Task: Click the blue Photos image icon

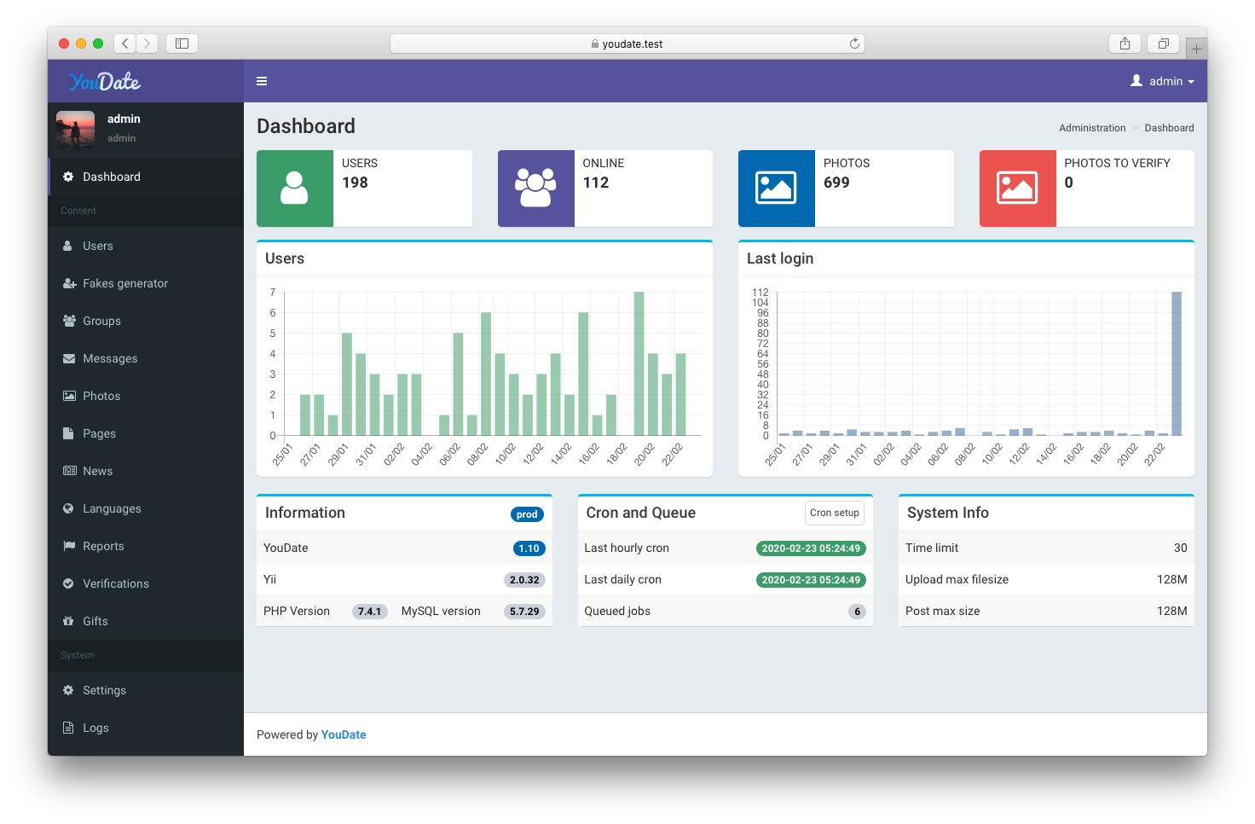Action: pos(776,189)
